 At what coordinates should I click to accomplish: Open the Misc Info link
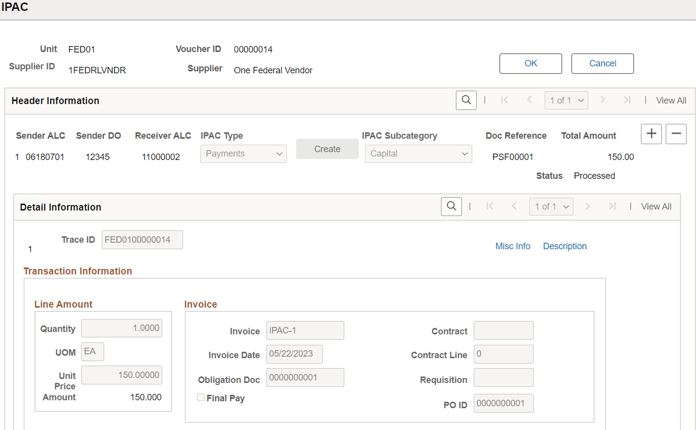click(x=512, y=246)
